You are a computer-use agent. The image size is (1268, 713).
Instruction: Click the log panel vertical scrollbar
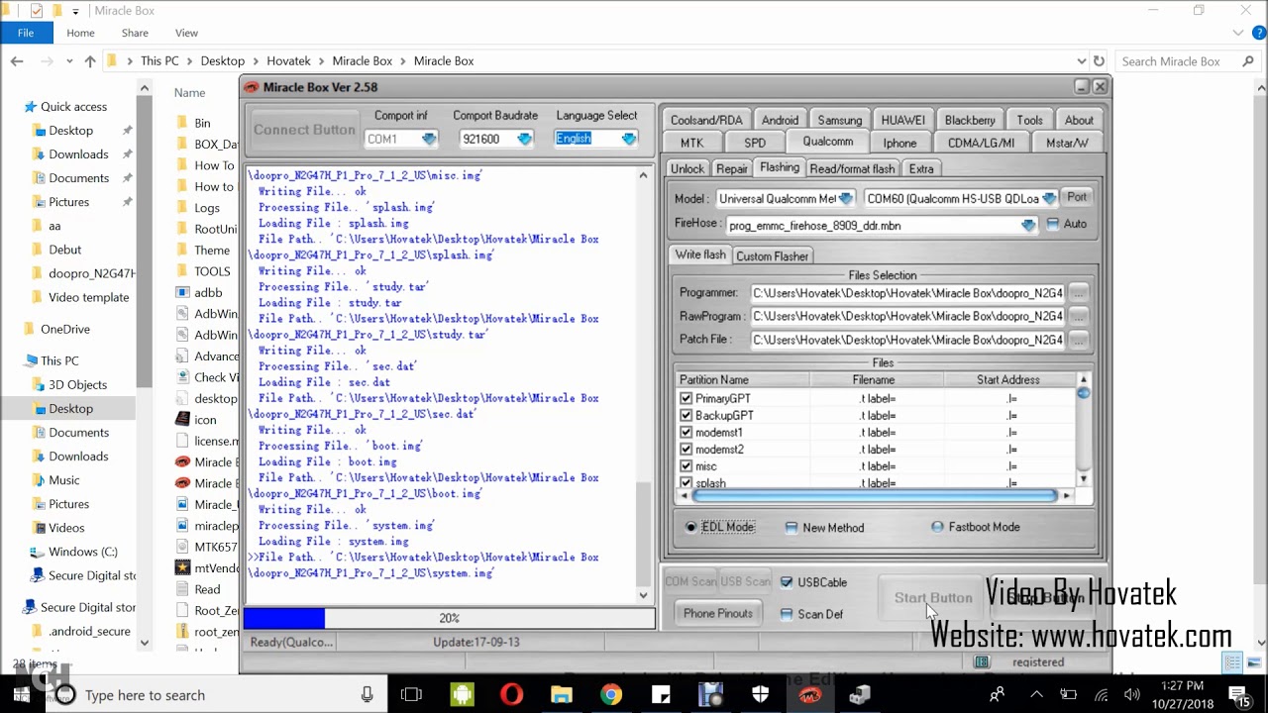tap(643, 385)
